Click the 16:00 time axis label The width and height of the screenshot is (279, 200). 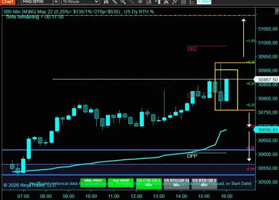coord(226,196)
